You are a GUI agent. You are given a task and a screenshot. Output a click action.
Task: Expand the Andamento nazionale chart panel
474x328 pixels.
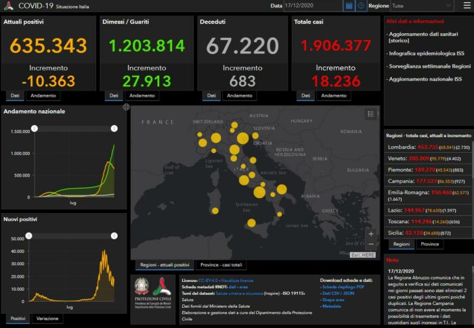click(126, 108)
